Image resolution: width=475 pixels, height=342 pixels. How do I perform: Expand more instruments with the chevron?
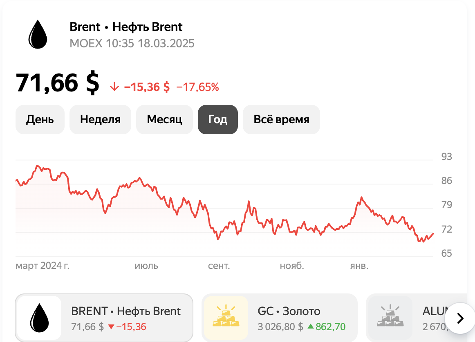[459, 318]
